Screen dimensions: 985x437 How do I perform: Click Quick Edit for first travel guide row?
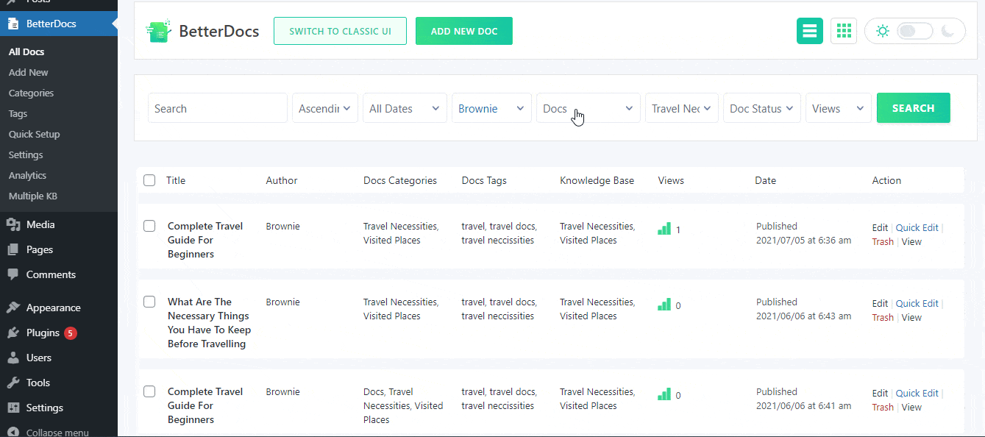[x=917, y=227]
